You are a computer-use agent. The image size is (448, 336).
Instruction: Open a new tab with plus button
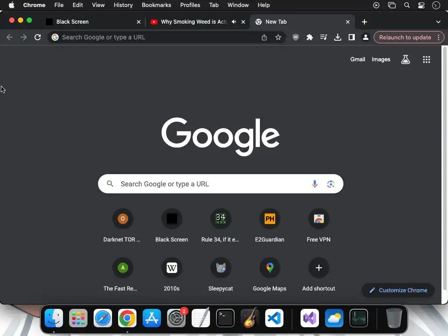coord(364,22)
